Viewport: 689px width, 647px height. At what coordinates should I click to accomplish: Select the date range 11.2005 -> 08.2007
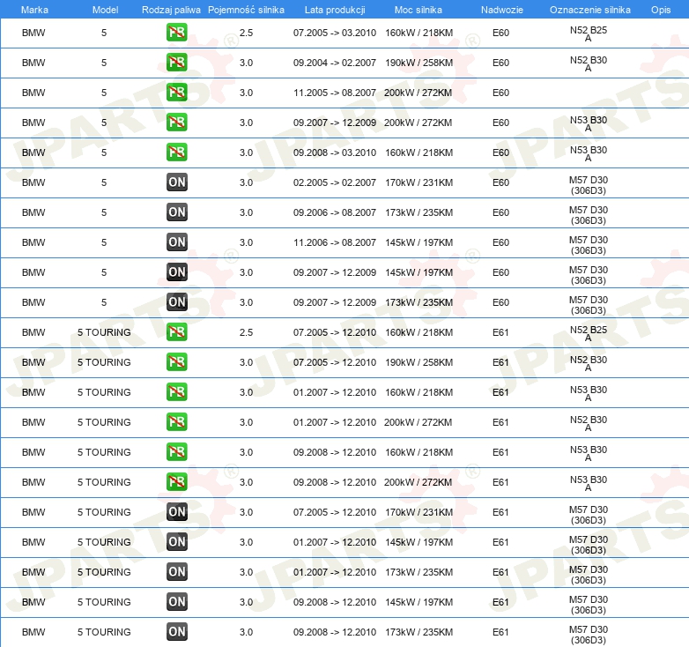click(x=335, y=93)
